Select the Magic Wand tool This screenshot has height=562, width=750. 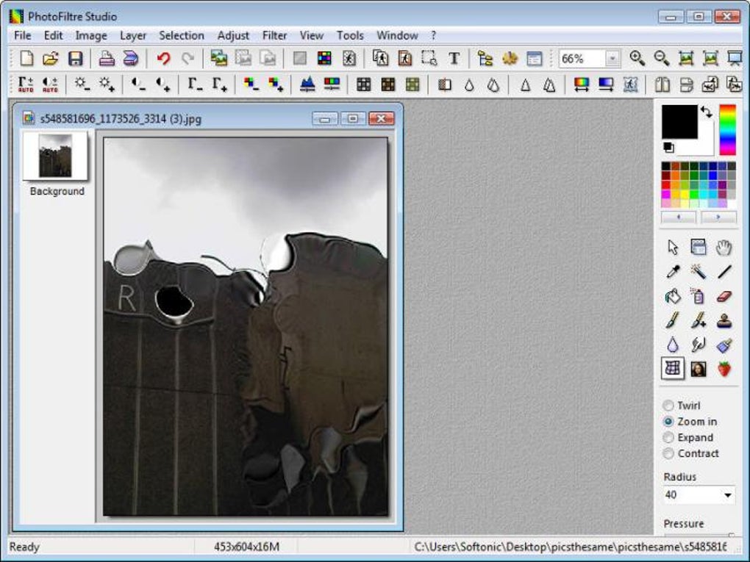coord(698,271)
